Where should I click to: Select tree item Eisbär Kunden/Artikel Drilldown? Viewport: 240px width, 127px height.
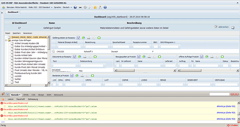click(30, 49)
